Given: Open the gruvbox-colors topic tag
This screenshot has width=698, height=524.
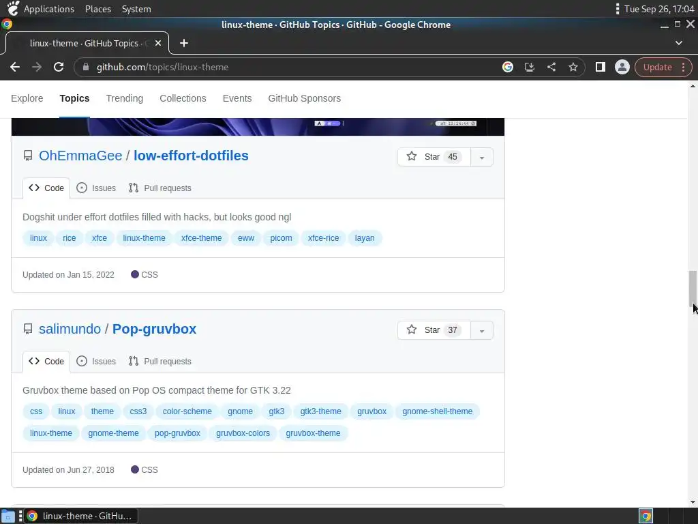Looking at the screenshot, I should tap(243, 433).
